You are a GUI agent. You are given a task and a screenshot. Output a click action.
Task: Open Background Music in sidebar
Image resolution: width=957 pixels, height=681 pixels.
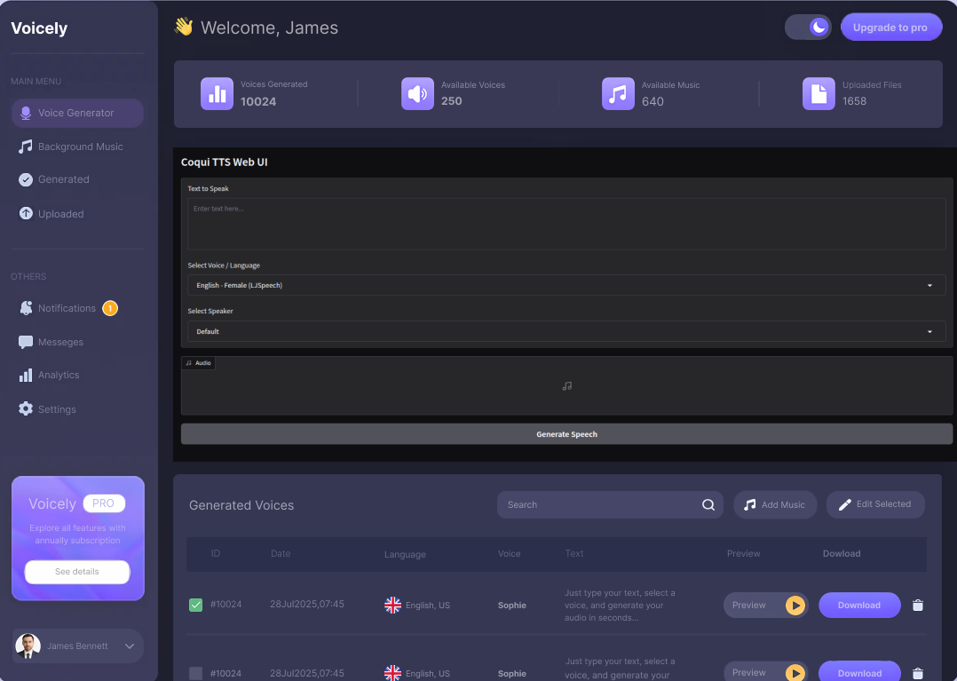click(80, 146)
